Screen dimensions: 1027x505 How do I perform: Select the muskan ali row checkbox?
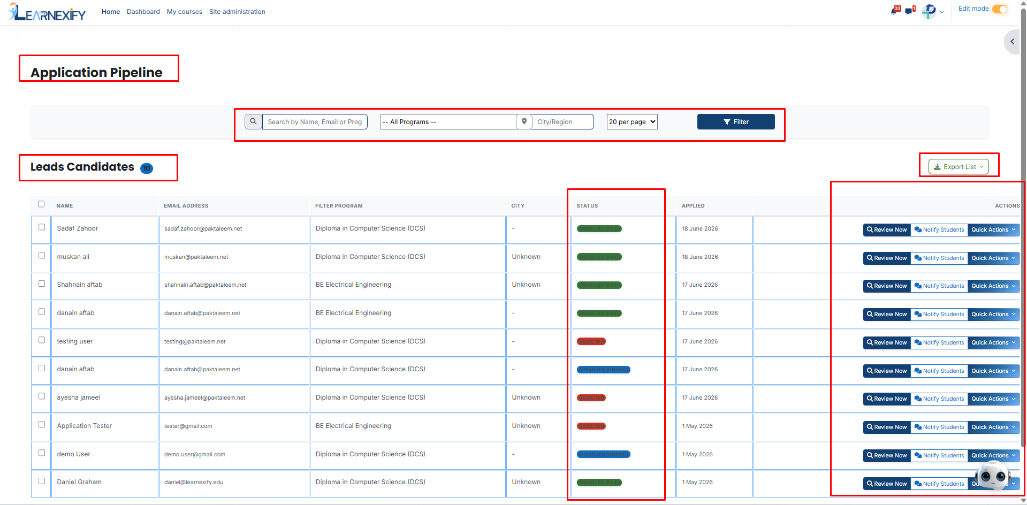point(42,255)
